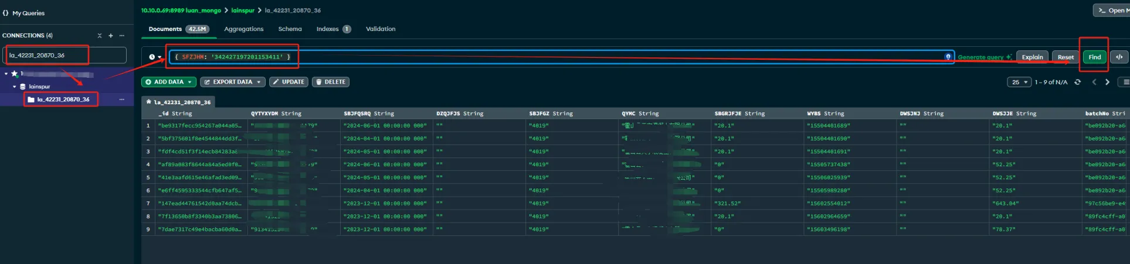Click _id cell starting with 5bf375601f8e4544

(200, 139)
